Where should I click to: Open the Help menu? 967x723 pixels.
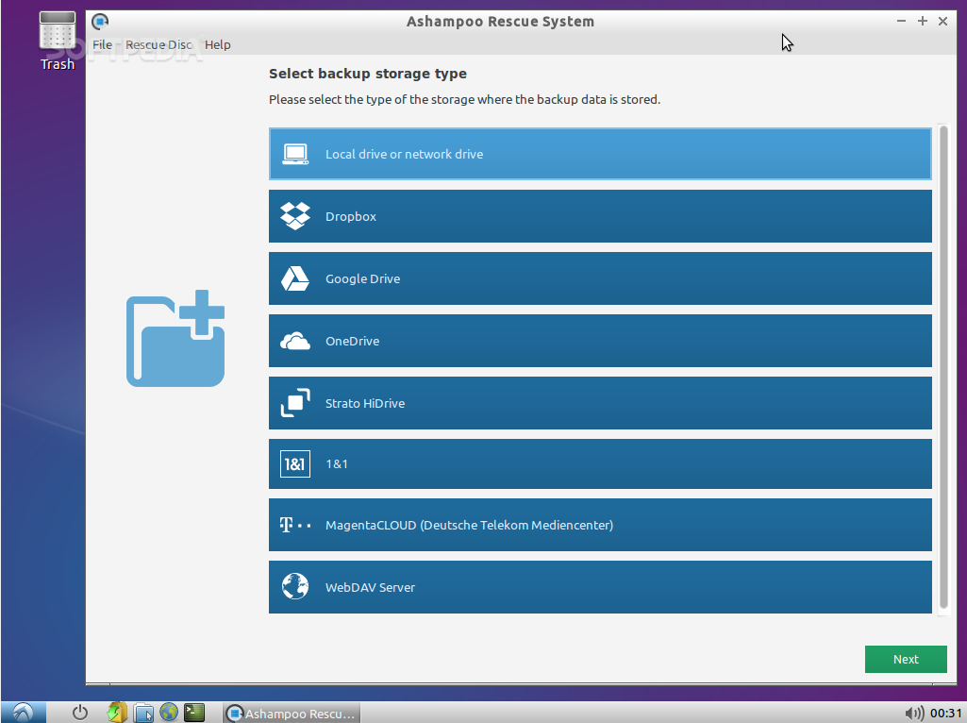click(x=218, y=44)
